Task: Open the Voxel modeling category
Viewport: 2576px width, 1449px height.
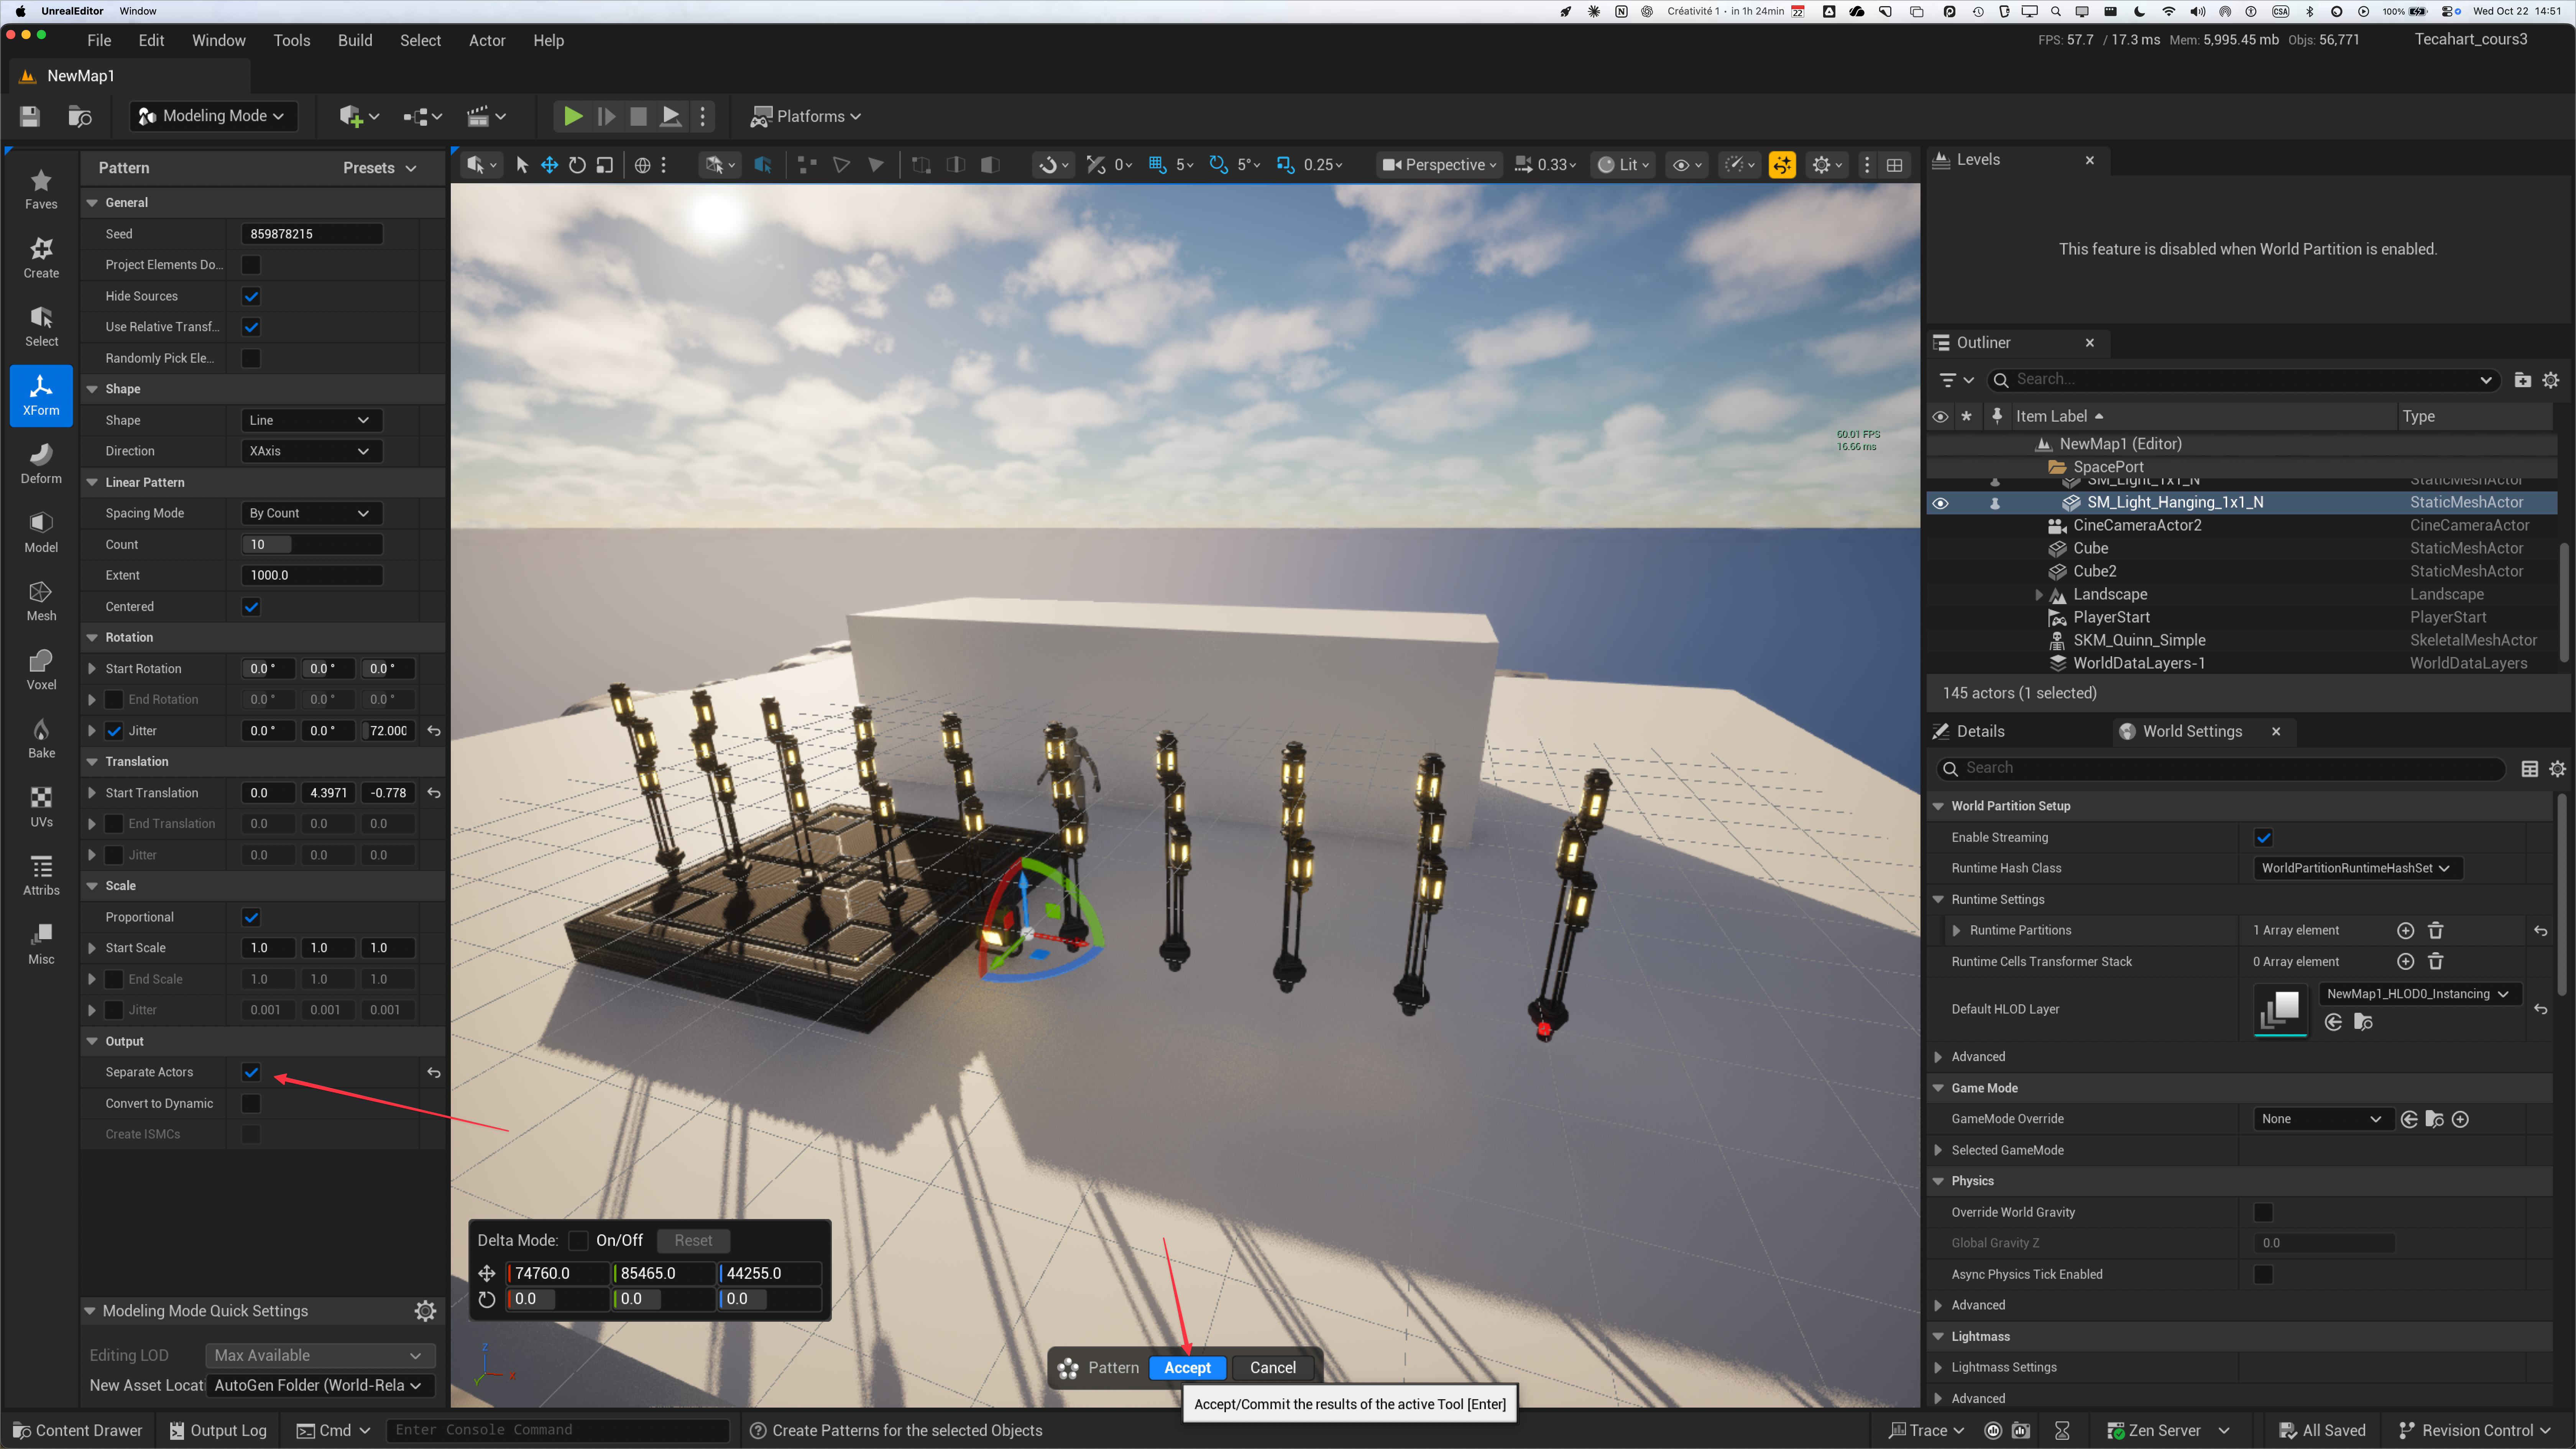Action: coord(41,670)
